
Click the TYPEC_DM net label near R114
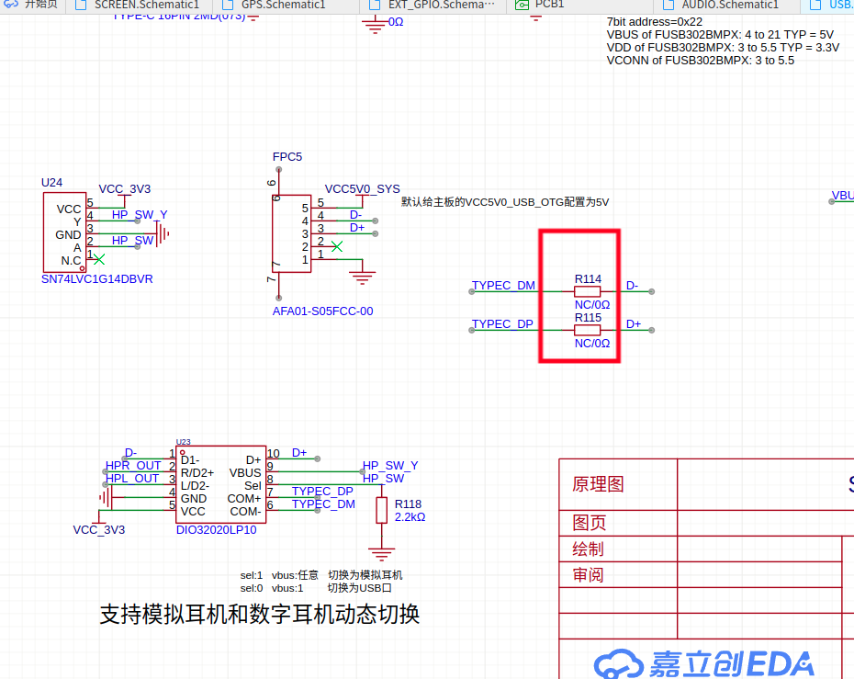click(x=503, y=285)
